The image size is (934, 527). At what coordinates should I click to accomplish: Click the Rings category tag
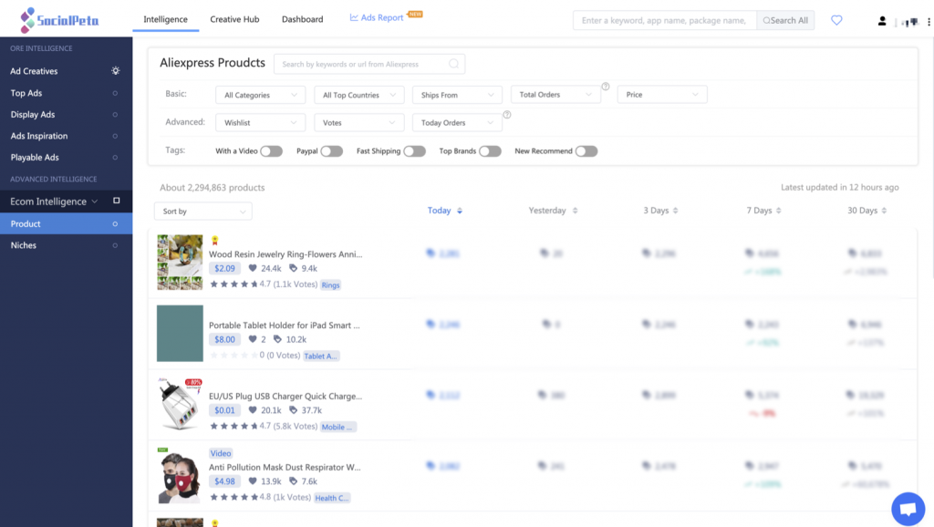(330, 284)
